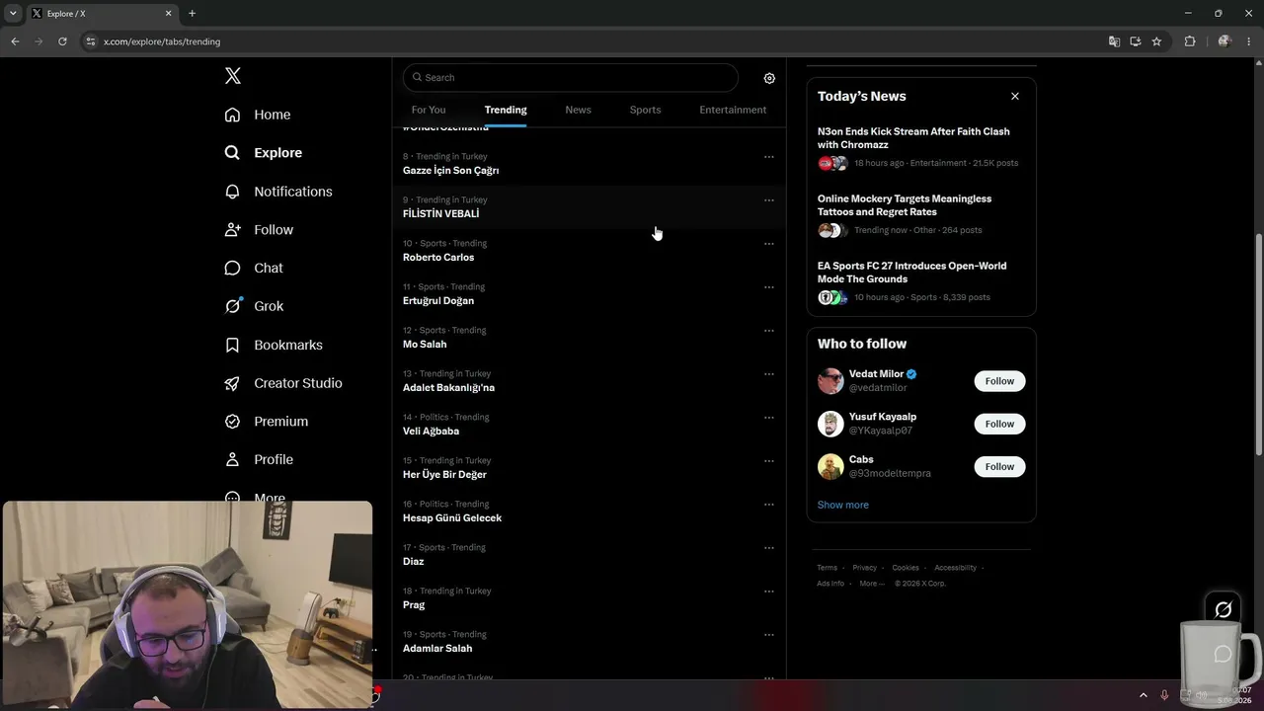Open the floating chat bubble button
1264x711 pixels.
coord(1223,654)
